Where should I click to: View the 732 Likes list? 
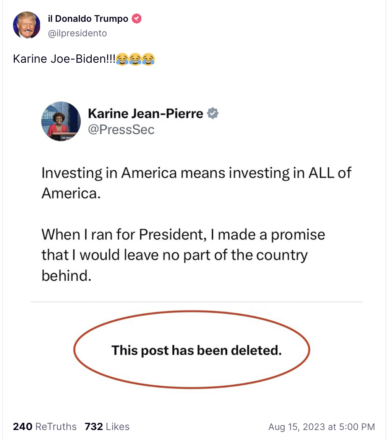click(107, 427)
